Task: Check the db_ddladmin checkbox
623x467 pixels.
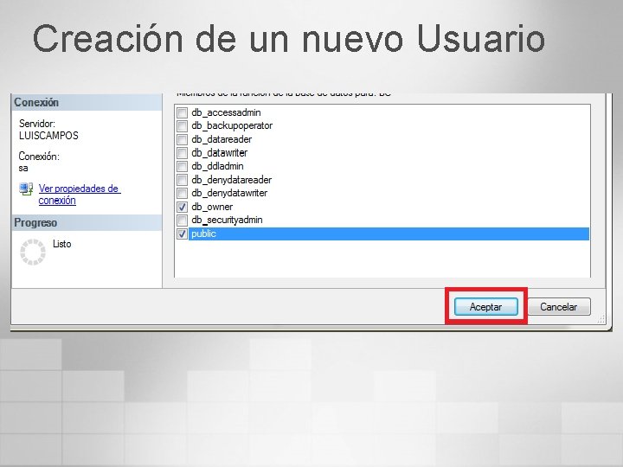Action: 182,166
